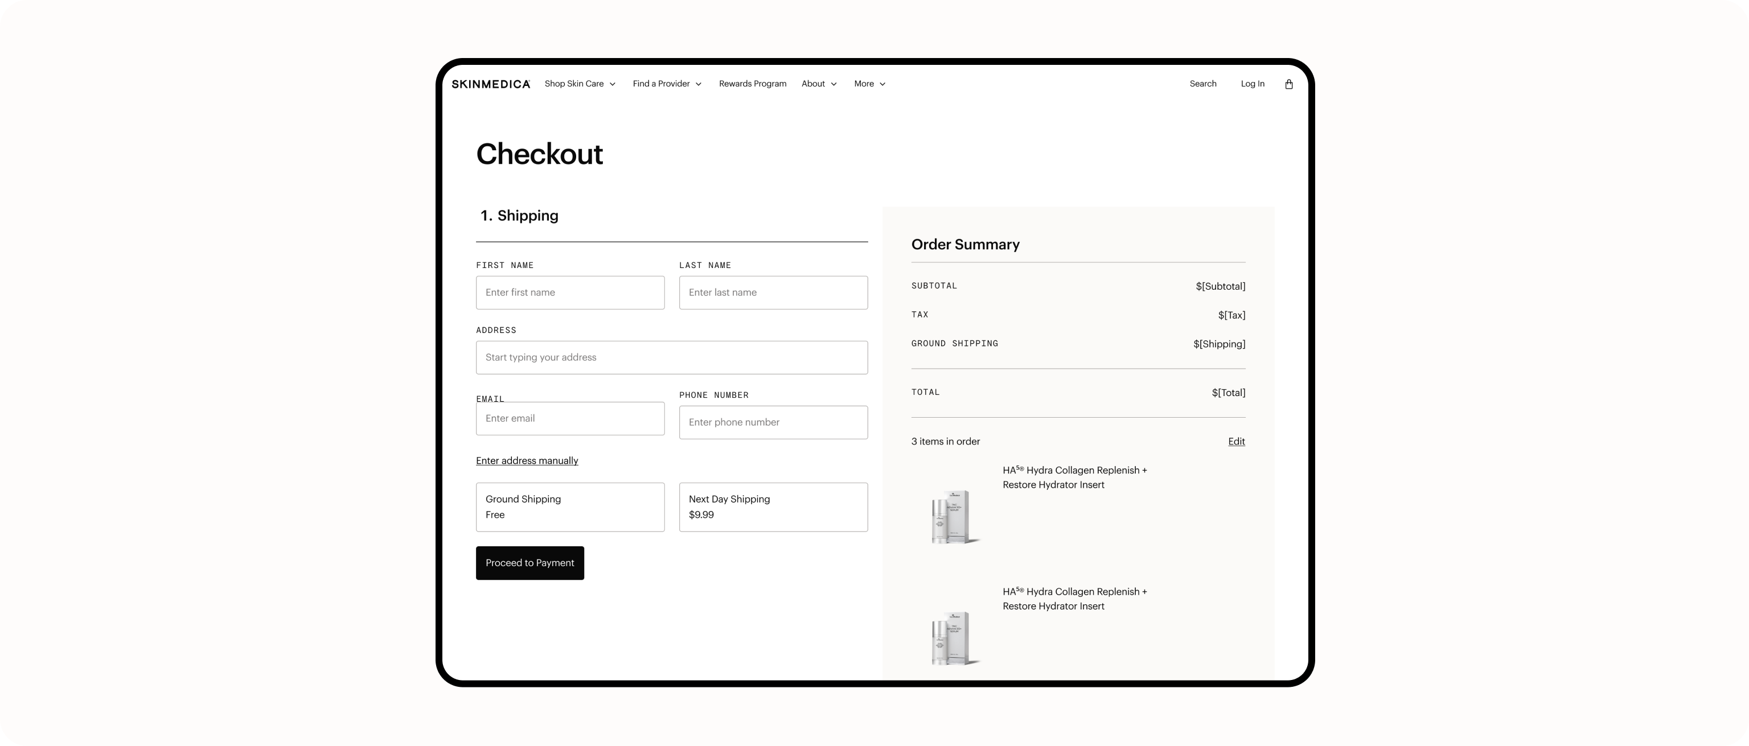Click the $[Subtotal] value
Image resolution: width=1749 pixels, height=746 pixels.
pos(1220,286)
